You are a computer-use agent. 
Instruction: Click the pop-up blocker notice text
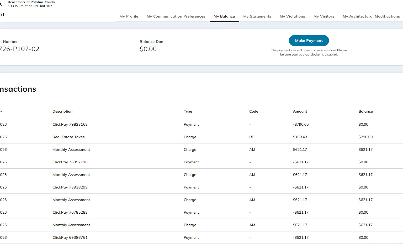(309, 52)
